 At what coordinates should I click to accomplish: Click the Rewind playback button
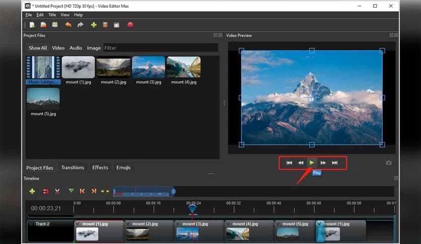click(x=301, y=163)
